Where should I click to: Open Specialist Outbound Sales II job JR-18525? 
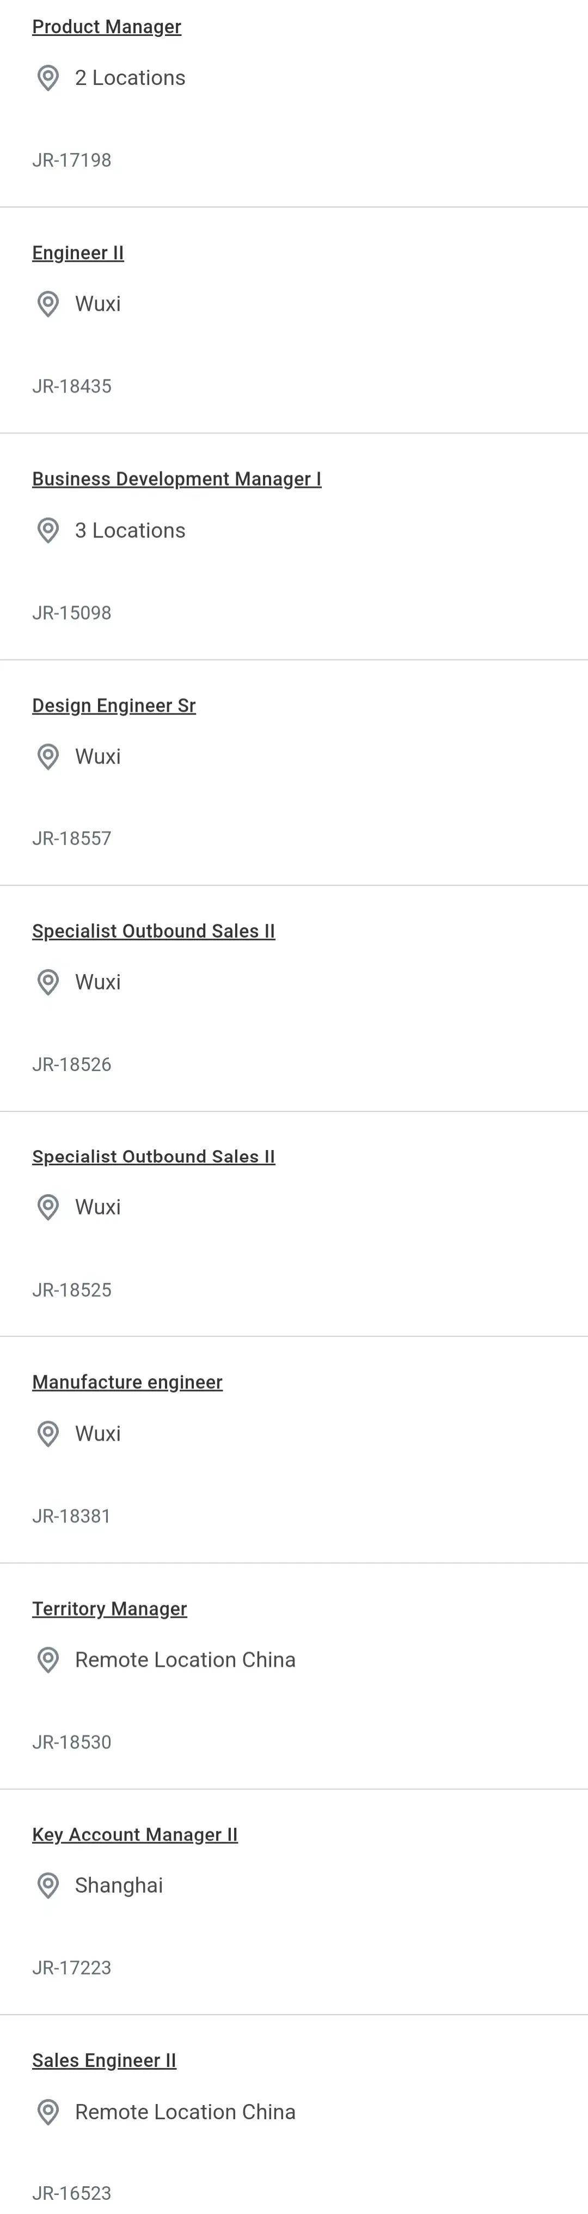(154, 1156)
